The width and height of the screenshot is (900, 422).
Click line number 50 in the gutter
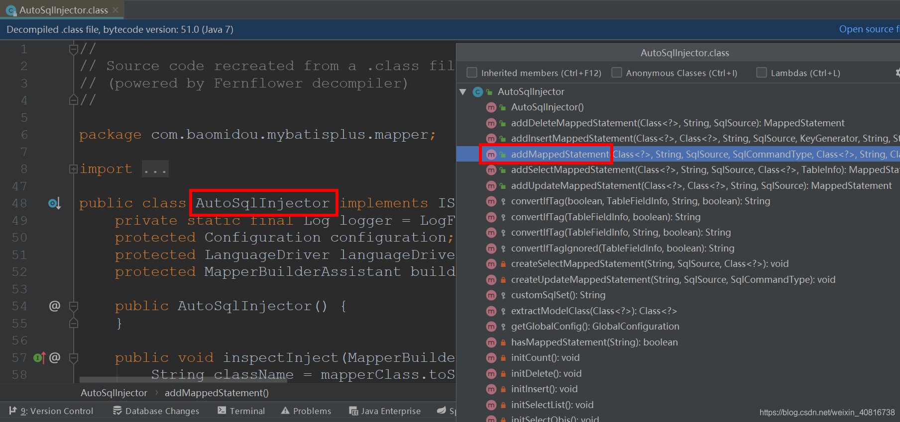coord(19,238)
